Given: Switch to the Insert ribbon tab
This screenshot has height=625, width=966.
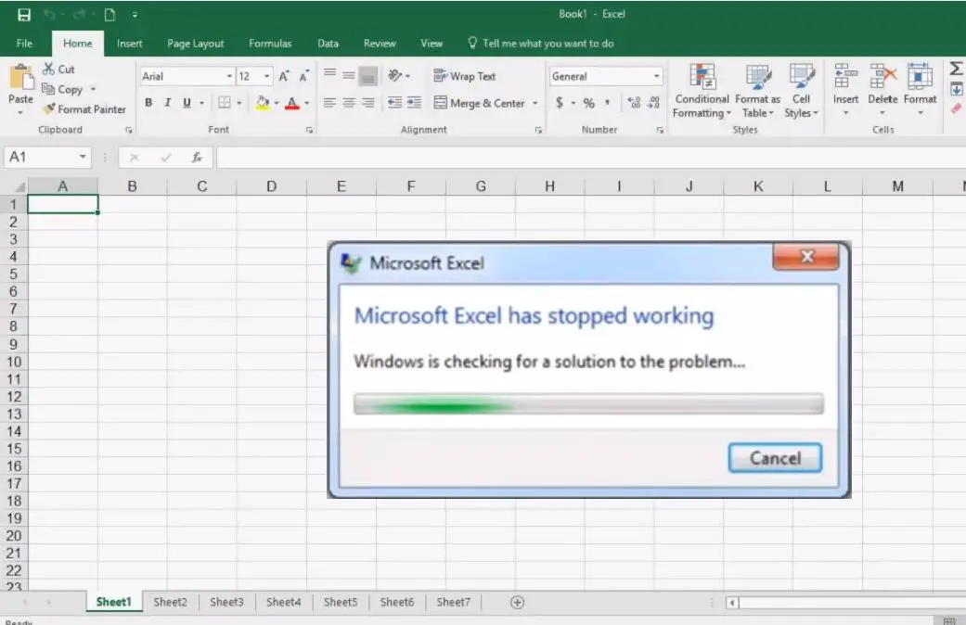Looking at the screenshot, I should 129,43.
